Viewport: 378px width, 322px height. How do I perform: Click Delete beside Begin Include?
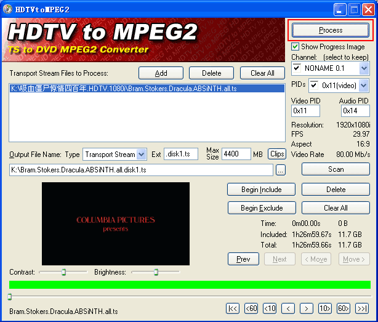pos(336,190)
